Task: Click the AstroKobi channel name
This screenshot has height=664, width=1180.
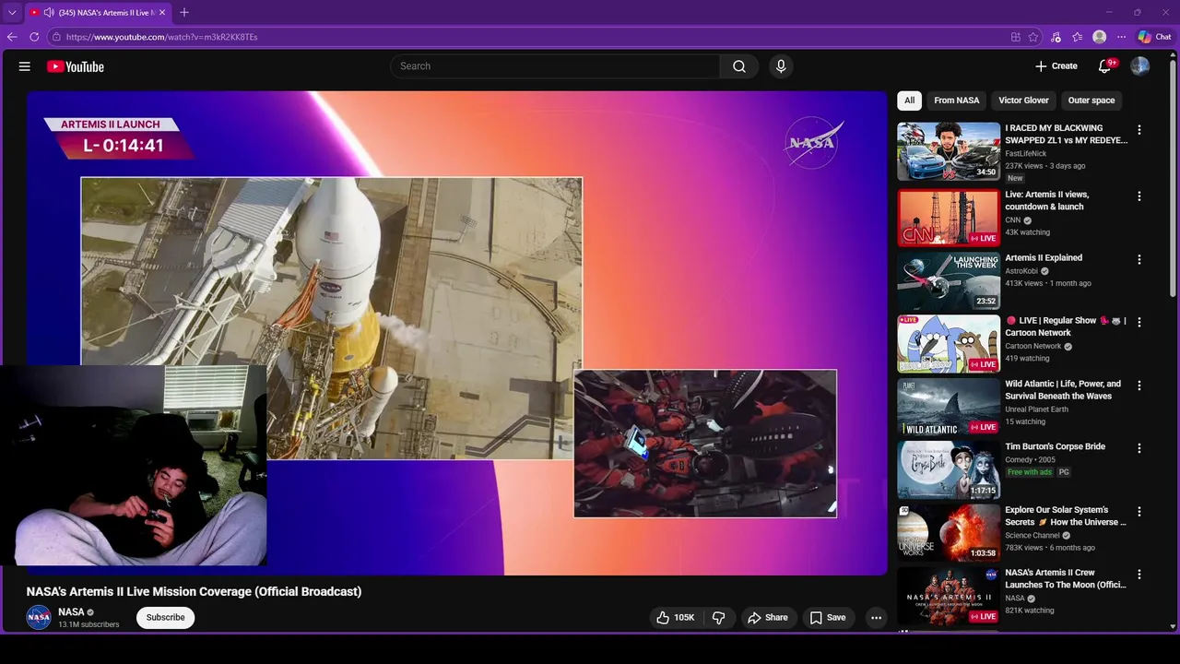Action: [x=1021, y=271]
